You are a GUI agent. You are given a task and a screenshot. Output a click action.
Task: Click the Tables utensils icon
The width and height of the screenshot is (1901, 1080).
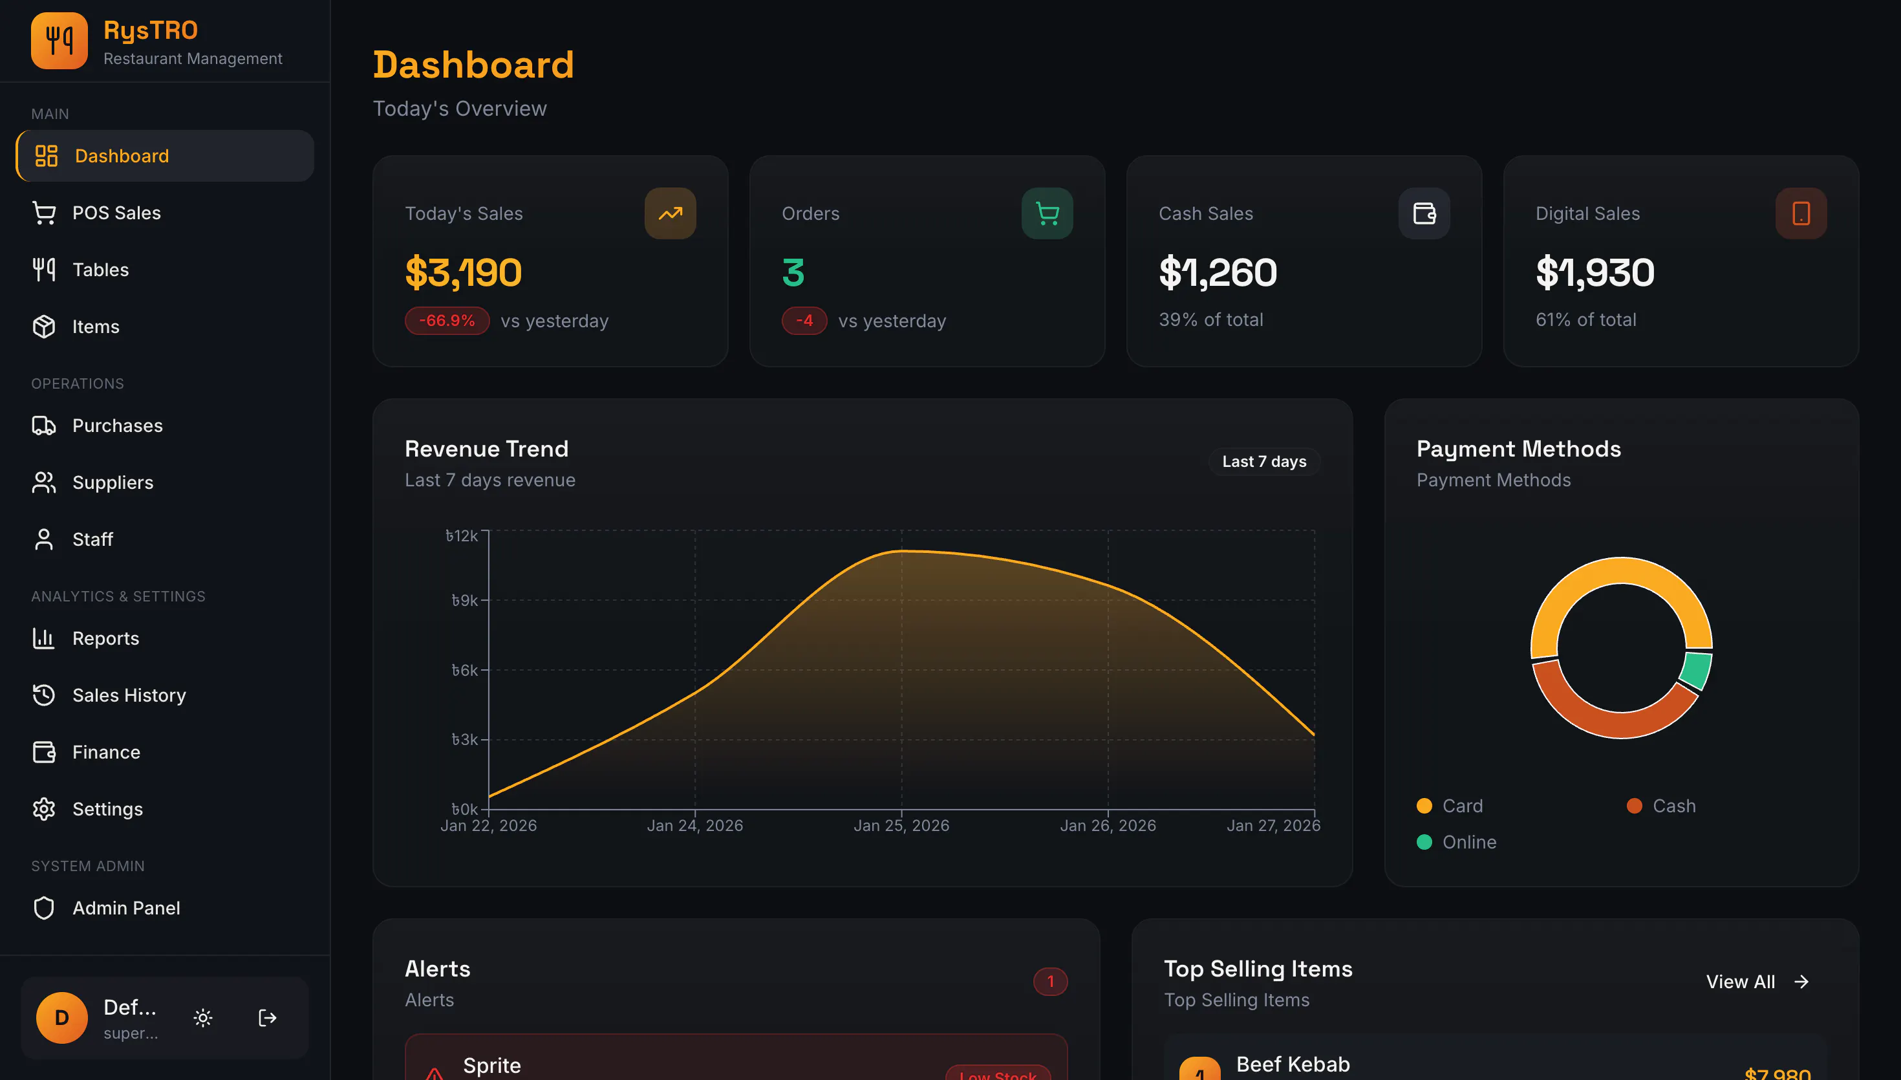pyautogui.click(x=44, y=270)
